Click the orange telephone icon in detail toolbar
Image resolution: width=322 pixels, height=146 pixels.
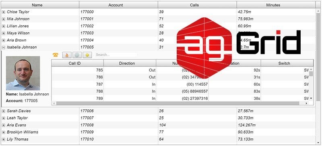56,55
